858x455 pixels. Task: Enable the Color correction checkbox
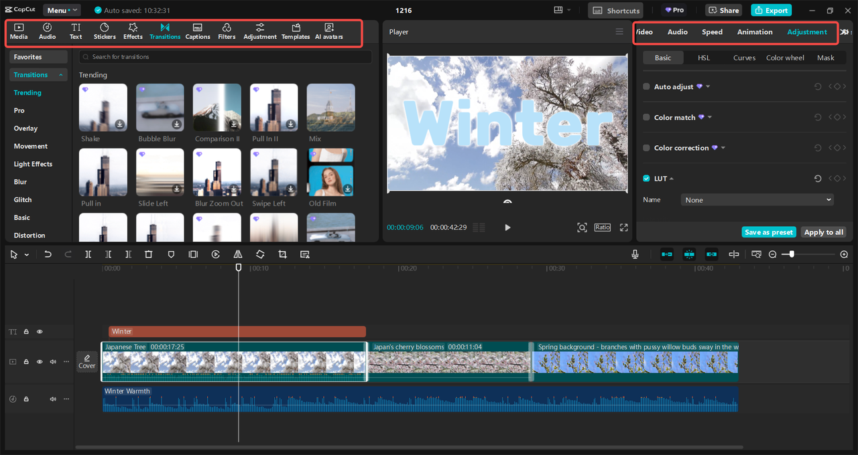646,148
